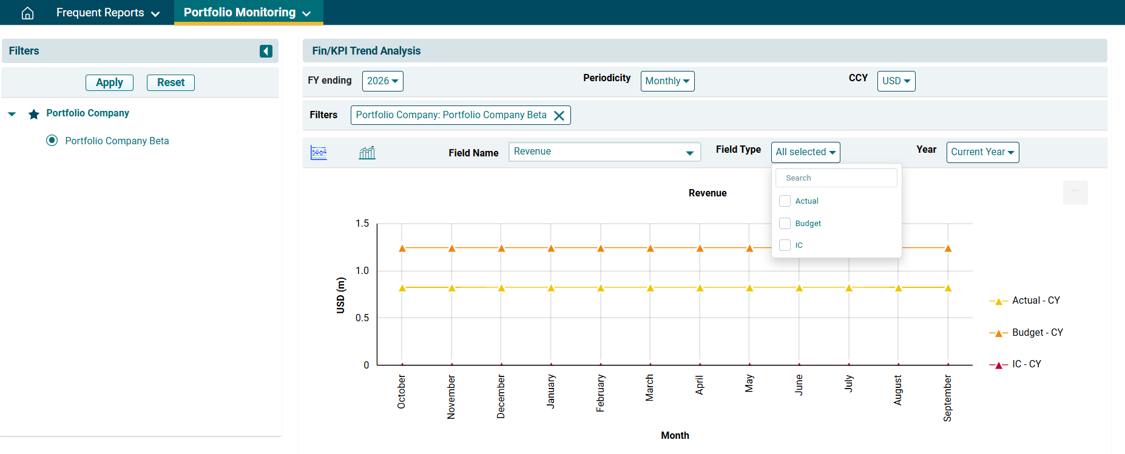1125x454 pixels.
Task: Click the Home icon
Action: pyautogui.click(x=27, y=13)
